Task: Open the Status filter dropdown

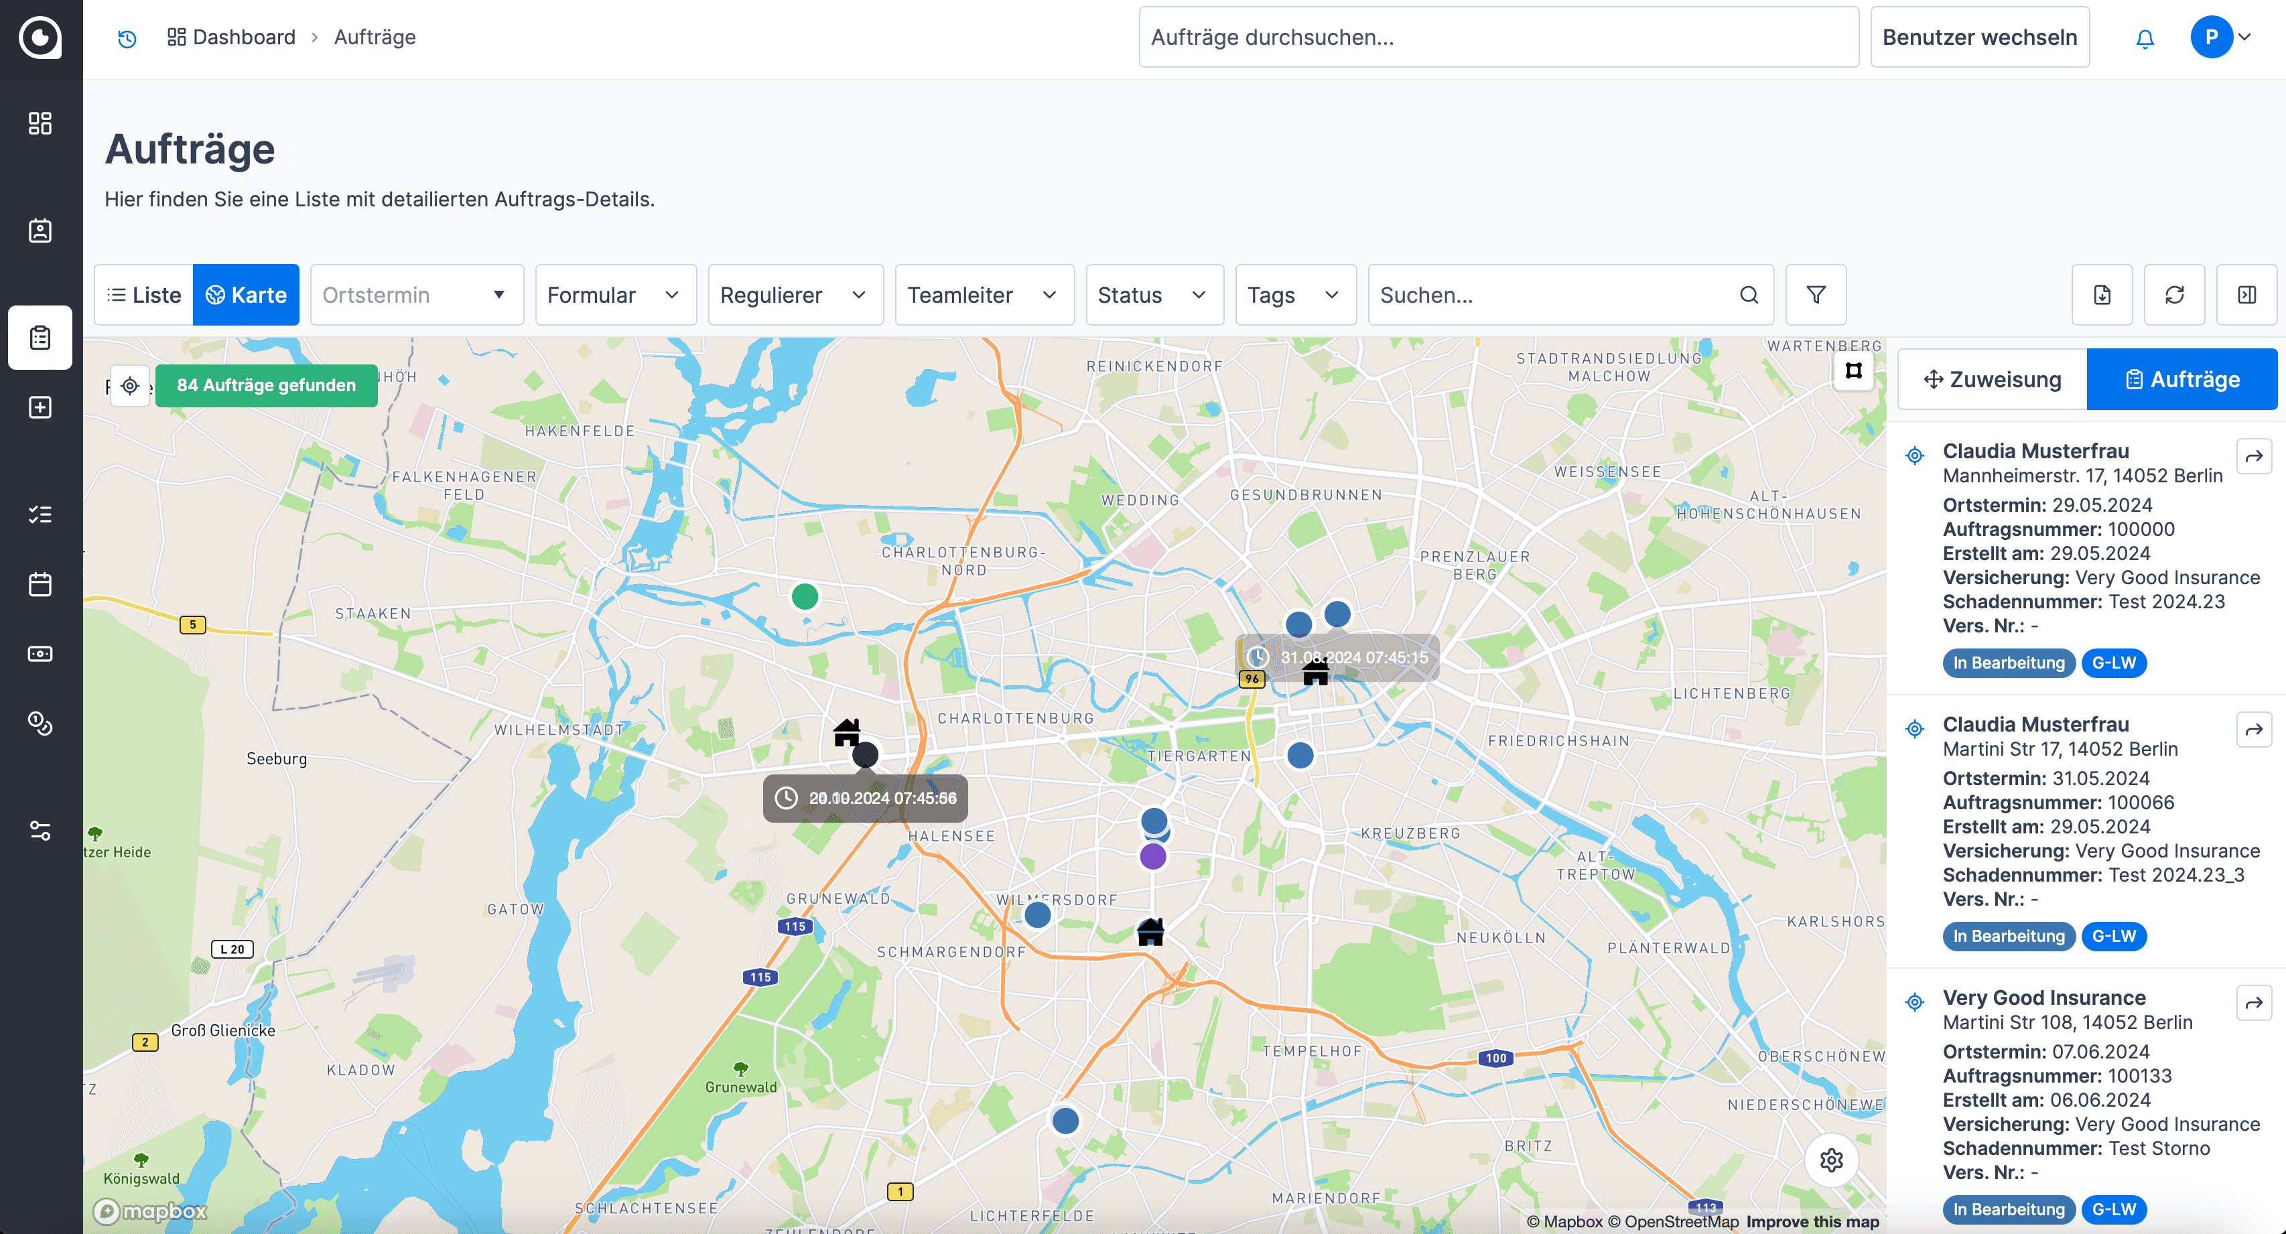Action: 1154,295
